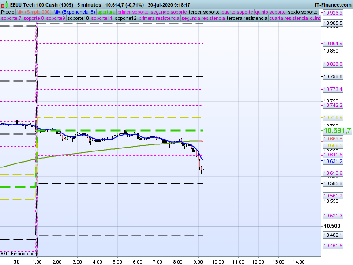Click the 10.926,9 price tag on axis
This screenshot has height=265, width=353.
(x=333, y=13)
